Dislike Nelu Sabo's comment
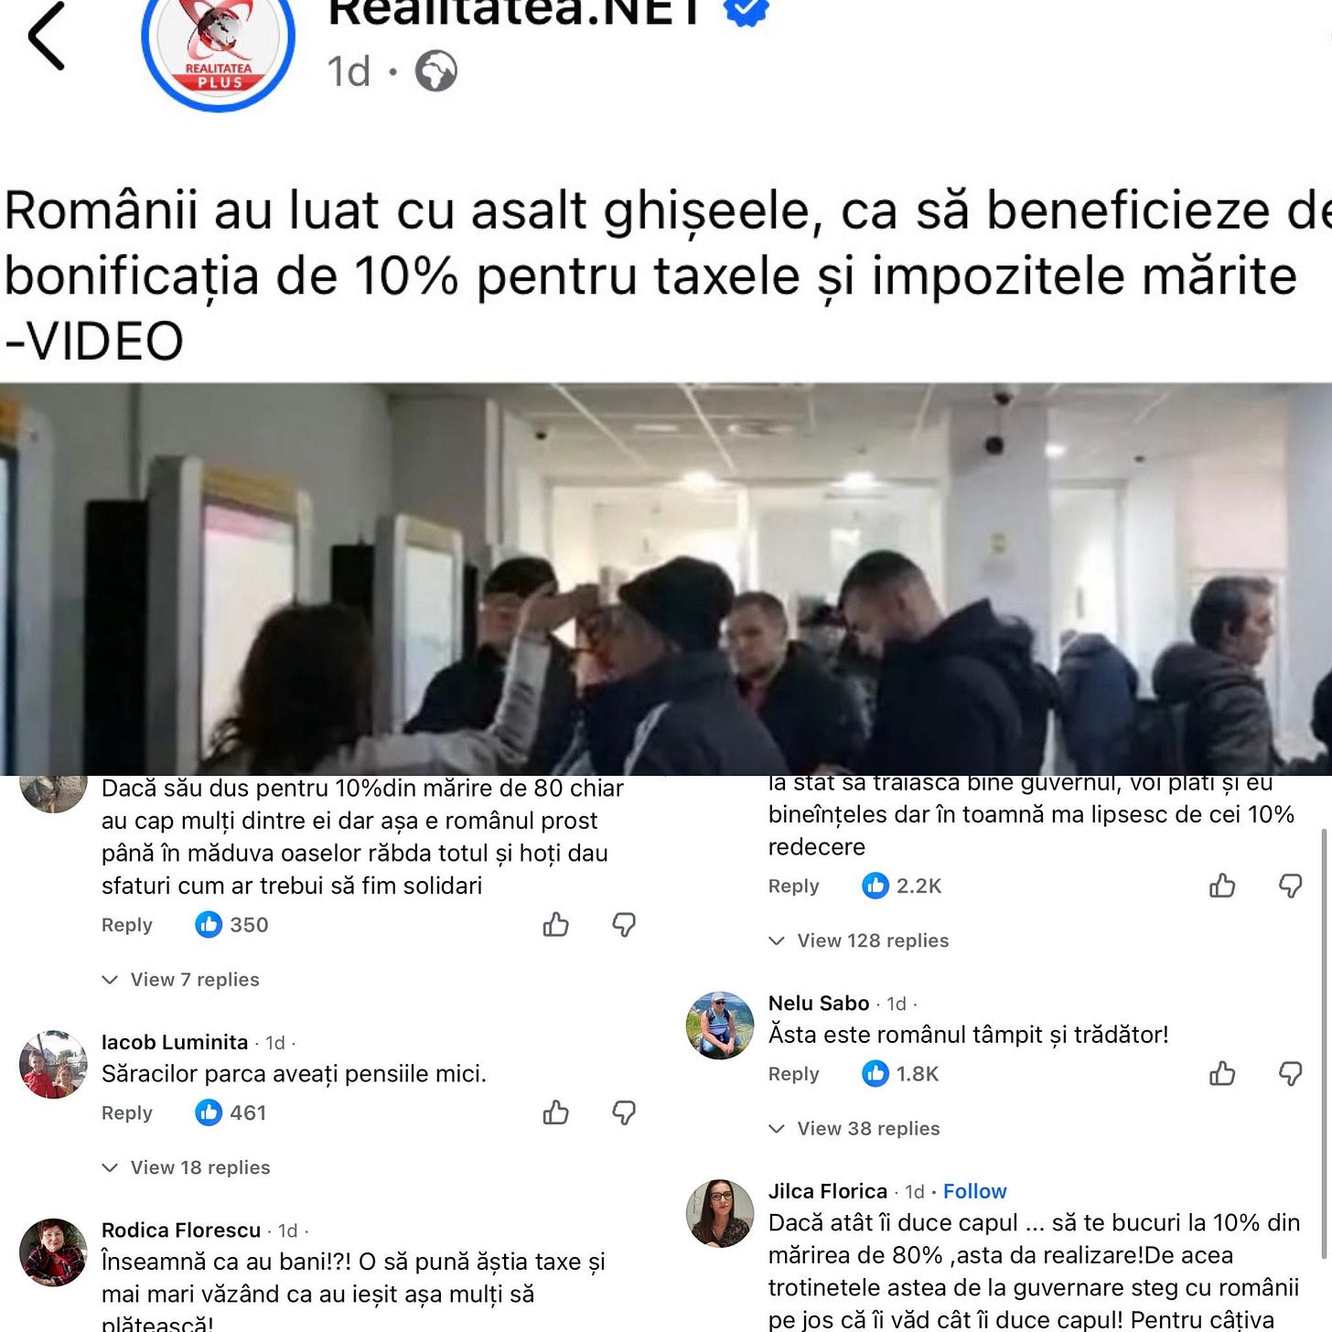 [x=1290, y=1073]
